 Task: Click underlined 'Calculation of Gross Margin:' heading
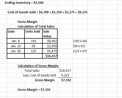tap(38, 66)
